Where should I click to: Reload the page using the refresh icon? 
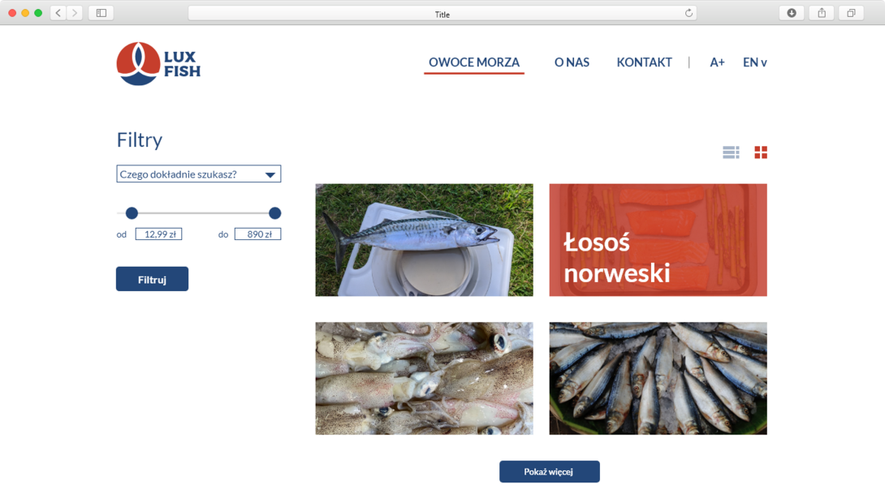point(689,13)
